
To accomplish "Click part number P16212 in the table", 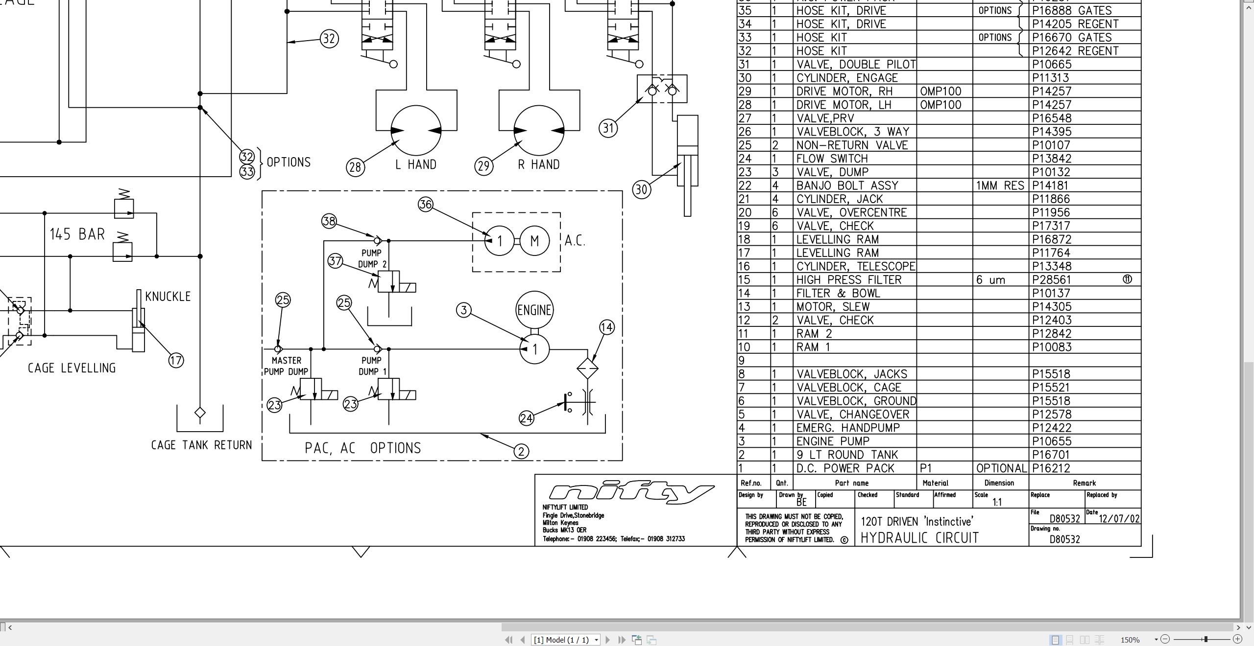I will [x=1051, y=468].
